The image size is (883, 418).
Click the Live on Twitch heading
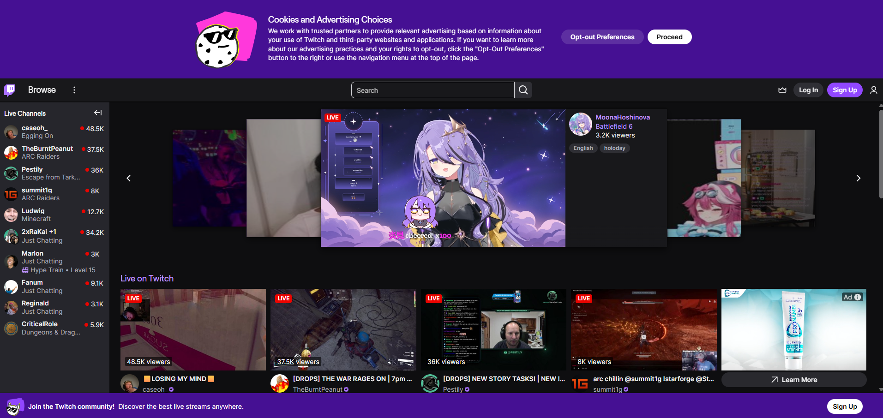click(x=147, y=278)
